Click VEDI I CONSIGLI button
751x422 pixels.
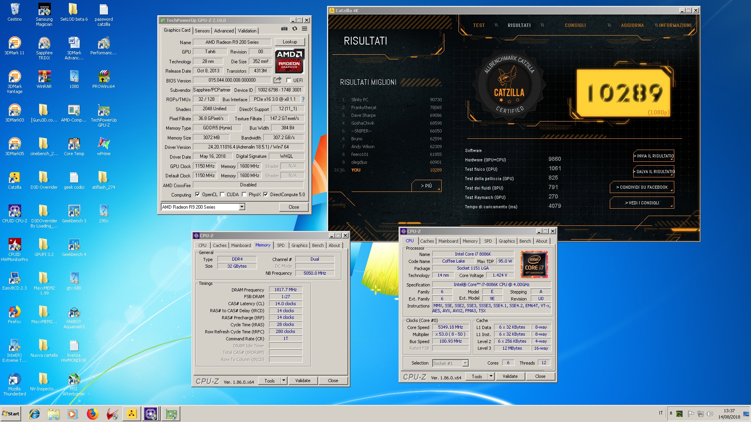click(x=642, y=203)
